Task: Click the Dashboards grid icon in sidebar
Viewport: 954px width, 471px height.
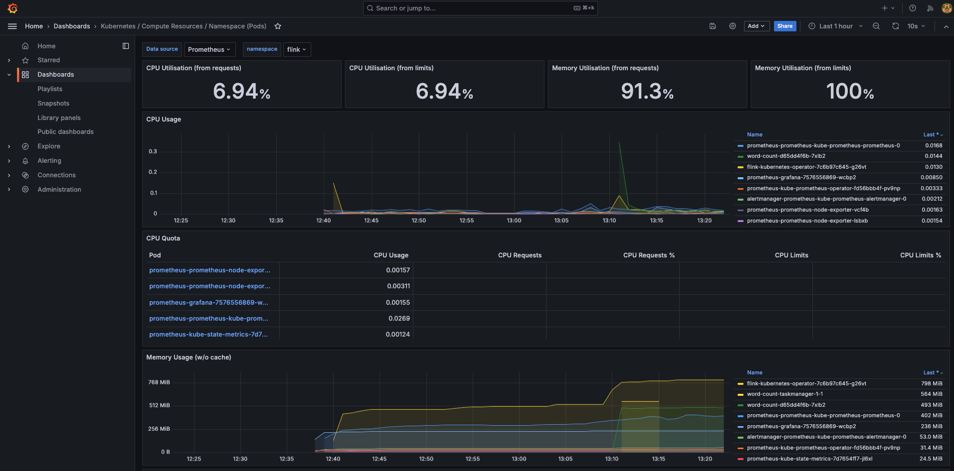Action: coord(25,75)
